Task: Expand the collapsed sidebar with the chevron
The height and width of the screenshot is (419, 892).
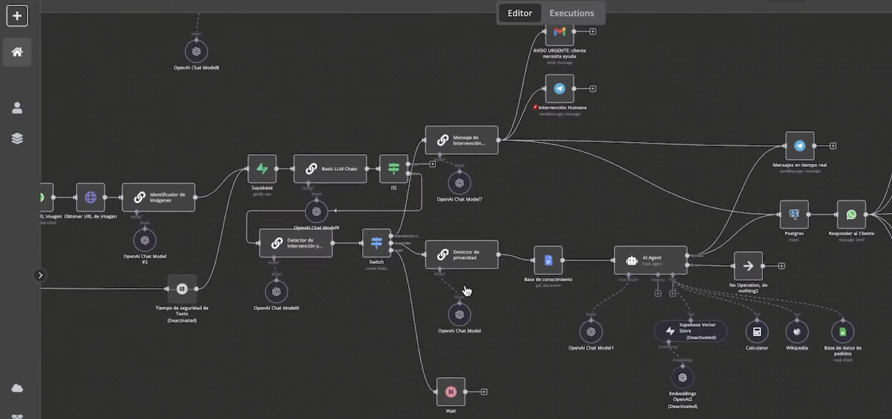Action: click(40, 275)
